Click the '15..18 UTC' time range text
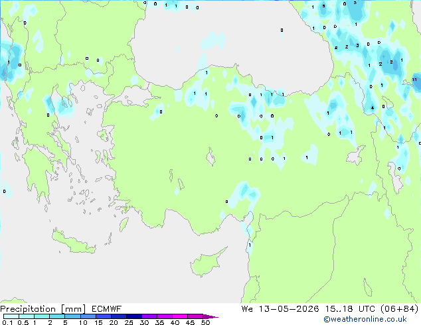Viewport: 421px width, 325px height. (350, 309)
